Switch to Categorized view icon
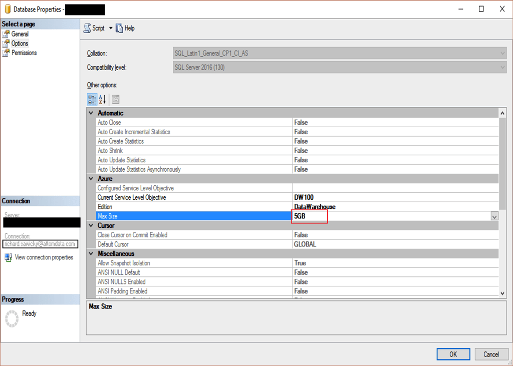 coord(92,100)
